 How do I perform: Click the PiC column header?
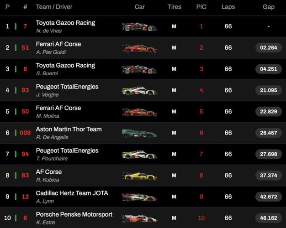pyautogui.click(x=201, y=7)
